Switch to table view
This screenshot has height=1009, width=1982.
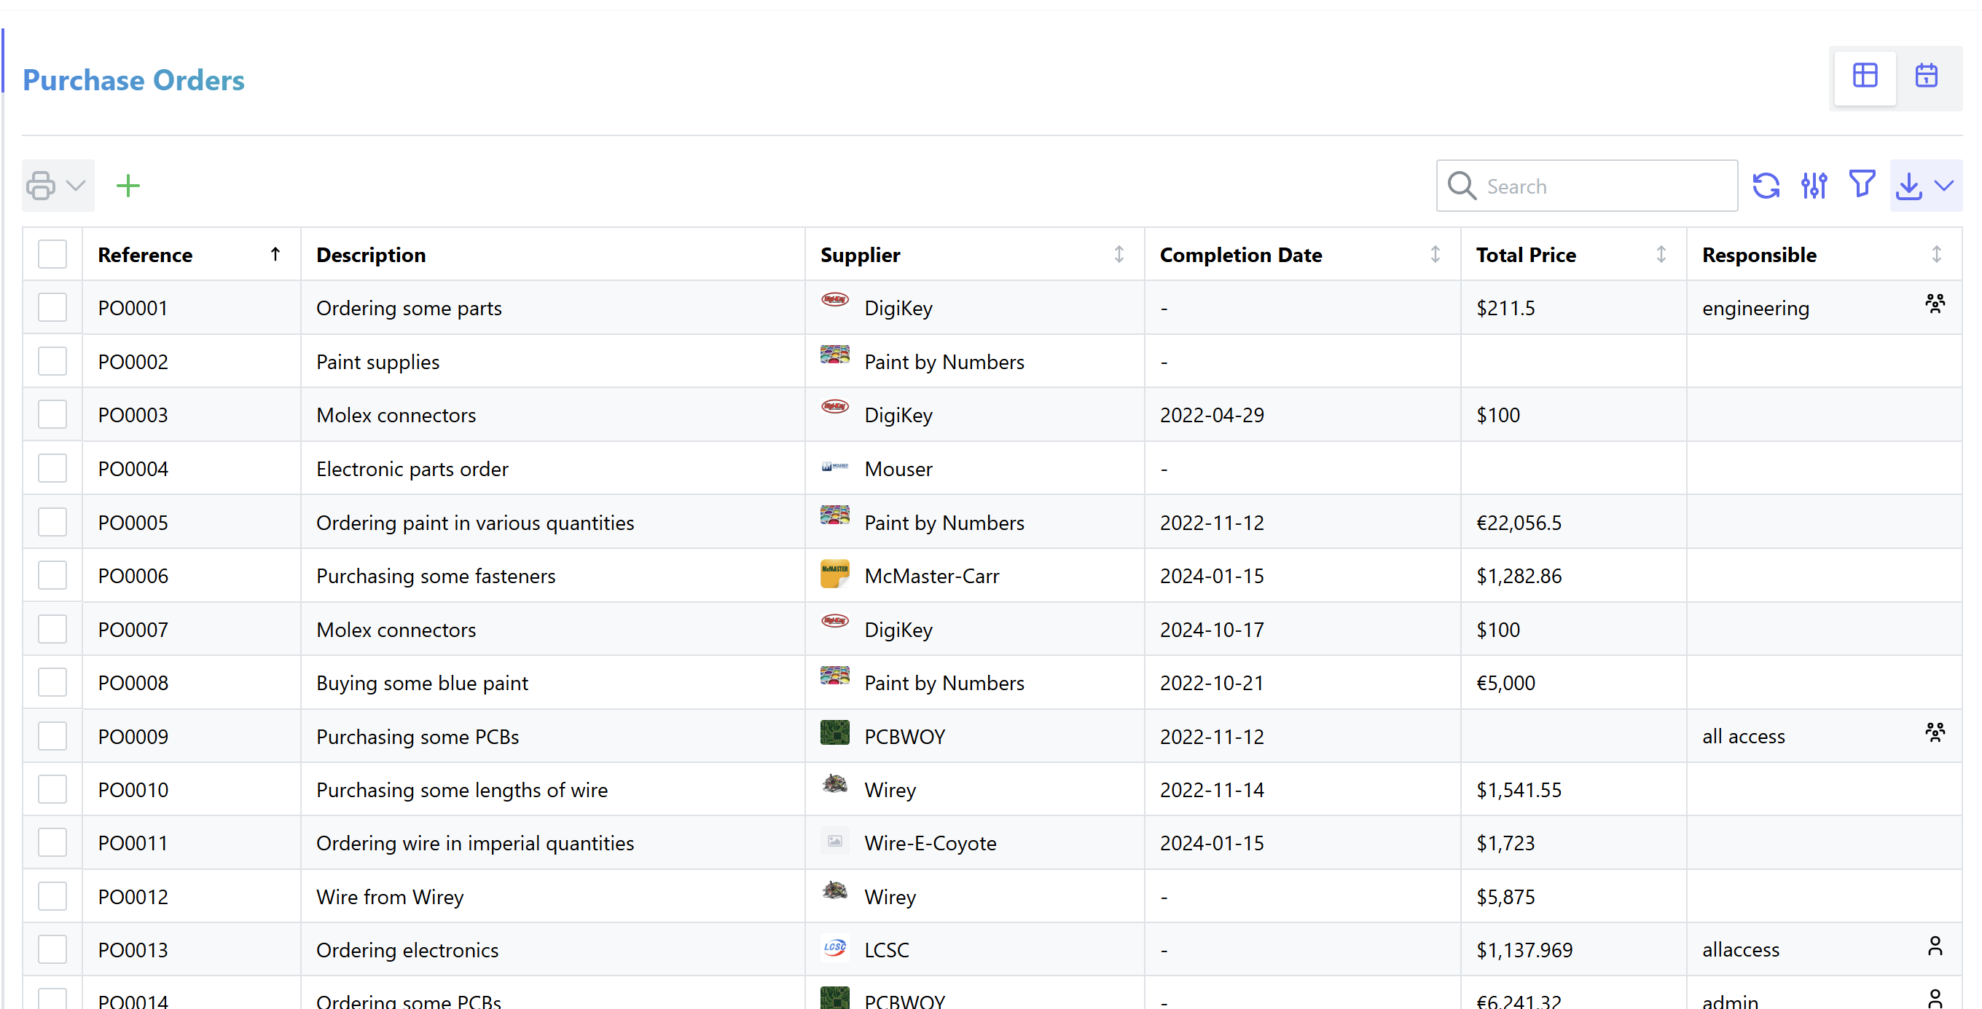pos(1866,75)
